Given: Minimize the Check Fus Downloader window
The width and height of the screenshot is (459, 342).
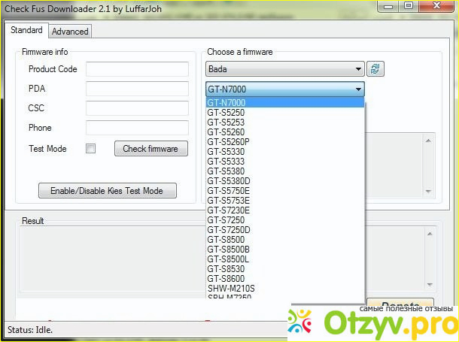Looking at the screenshot, I should (x=388, y=7).
